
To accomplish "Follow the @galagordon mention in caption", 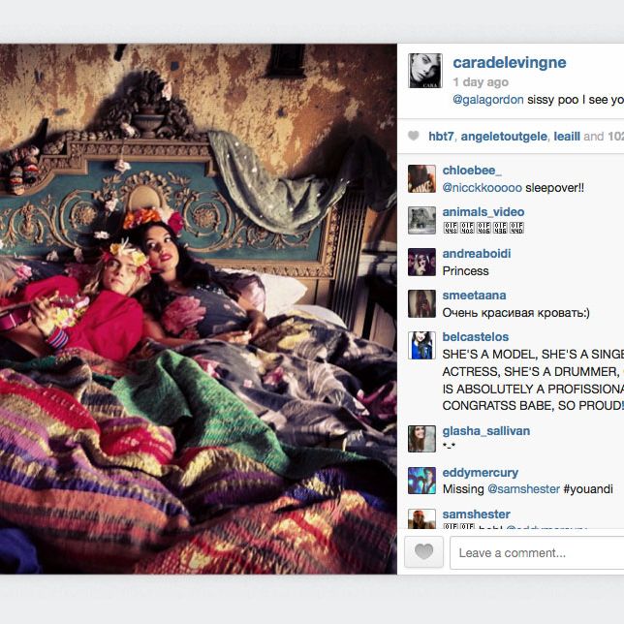I will coord(488,100).
